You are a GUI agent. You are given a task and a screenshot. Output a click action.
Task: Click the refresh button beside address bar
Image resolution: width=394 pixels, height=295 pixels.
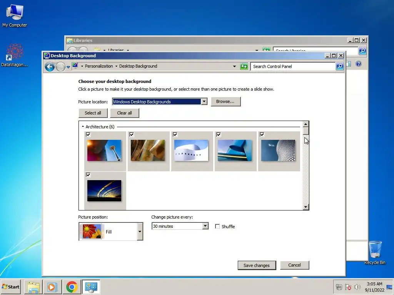[244, 66]
